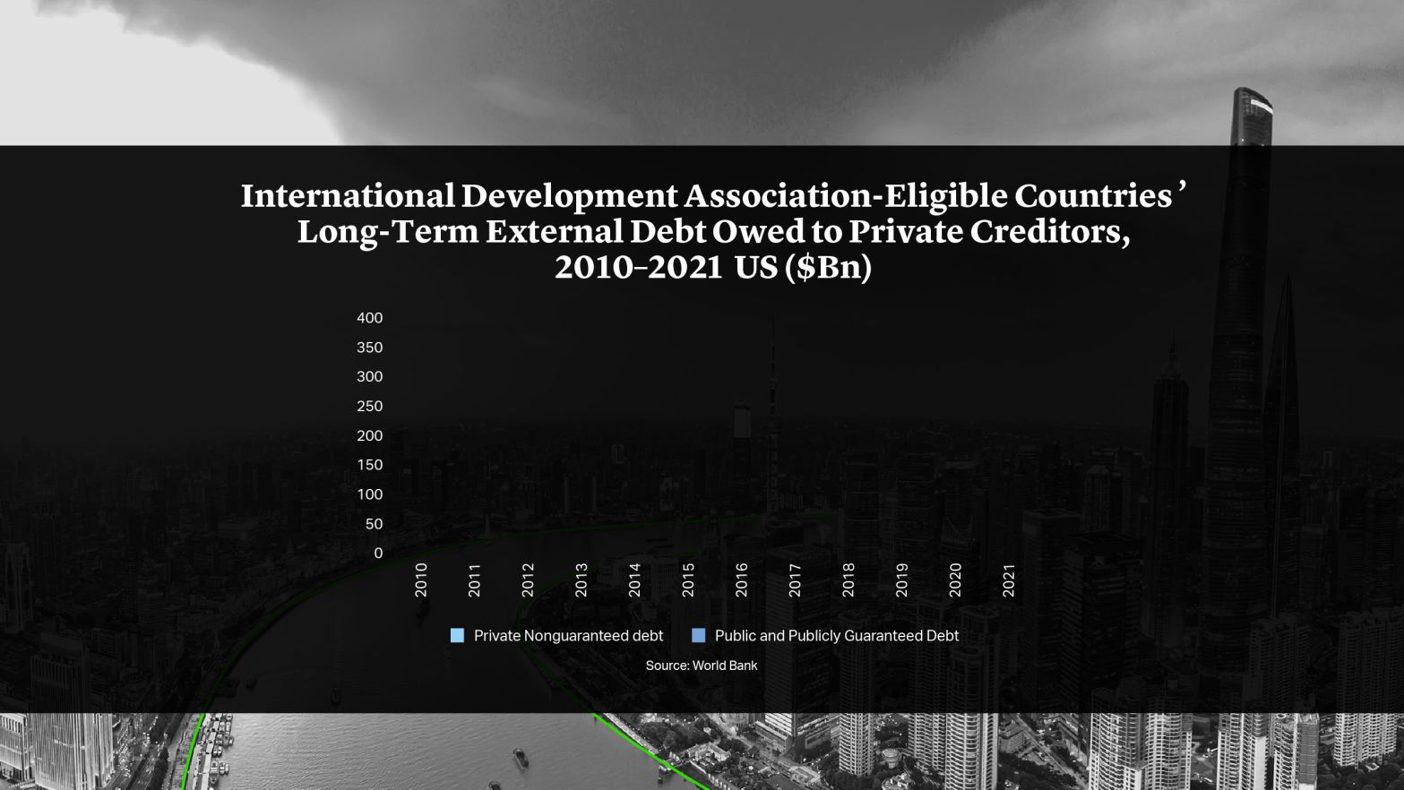This screenshot has height=790, width=1404.
Task: Open the Source: World Bank reference
Action: pos(702,665)
